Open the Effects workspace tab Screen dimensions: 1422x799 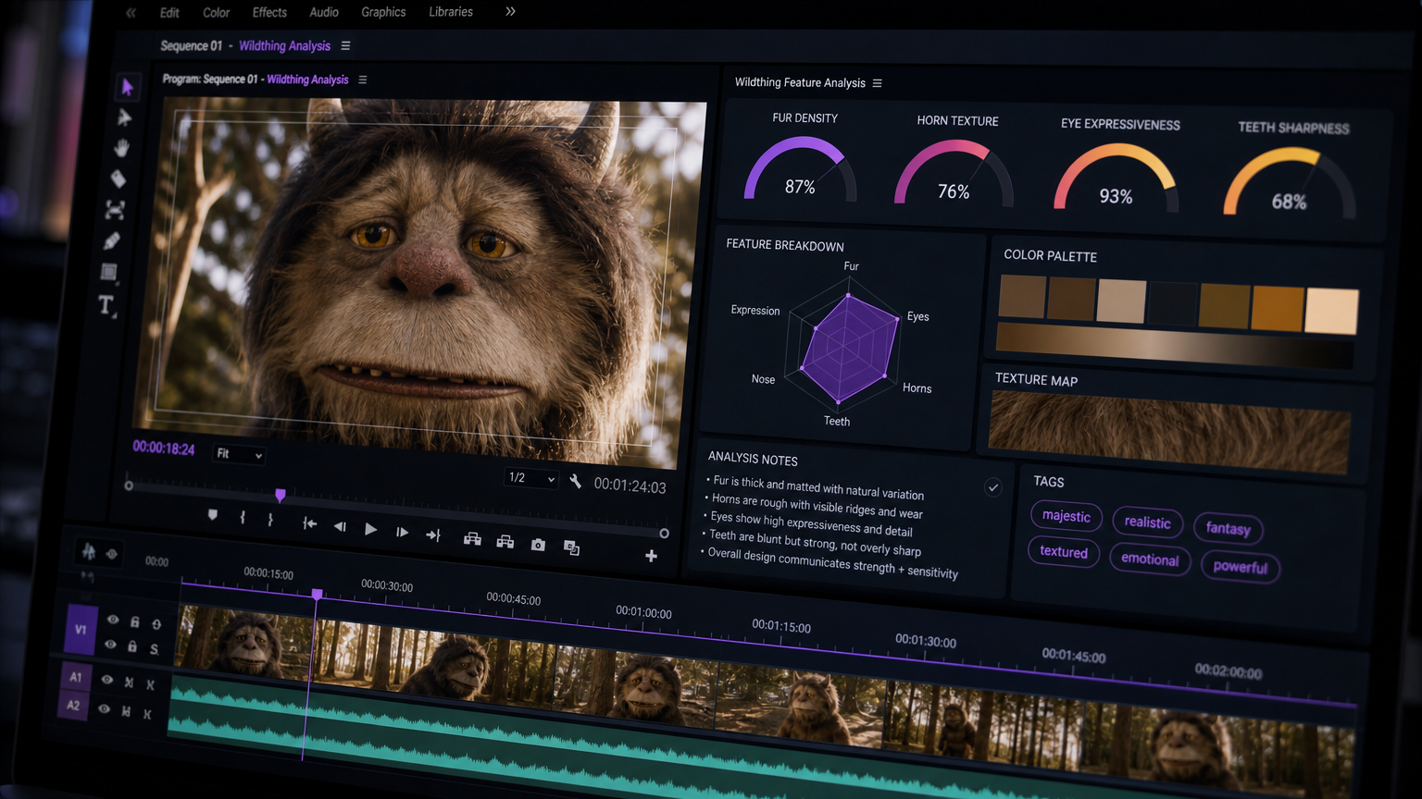269,12
